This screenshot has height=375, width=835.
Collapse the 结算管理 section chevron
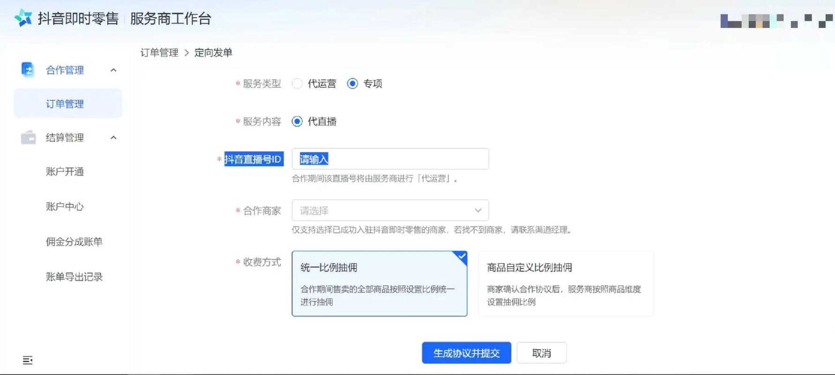tap(113, 137)
